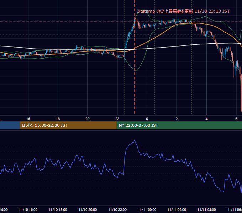242x213 pixels.
Task: Click upper axis hour label 2
Action: click(x=177, y=119)
